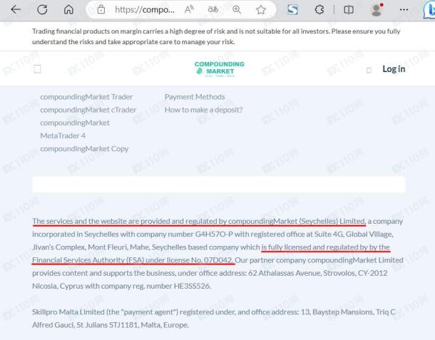Click the small icon beside Log in
This screenshot has width=435, height=340.
(369, 70)
